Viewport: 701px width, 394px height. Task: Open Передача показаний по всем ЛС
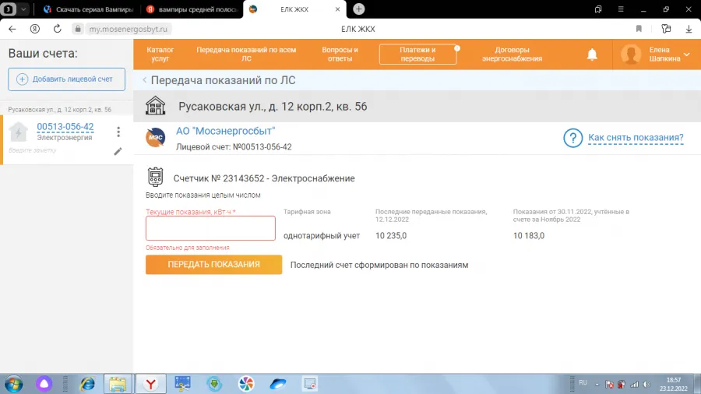(x=246, y=54)
